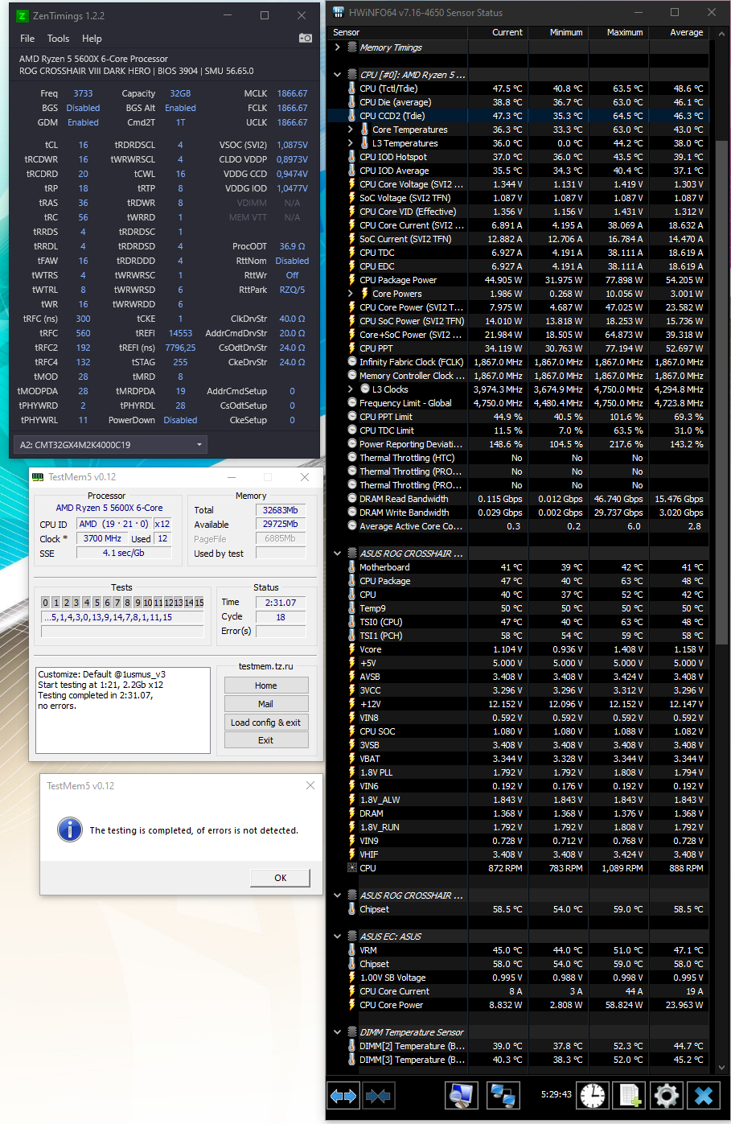The height and width of the screenshot is (1124, 731).
Task: Click TestMem5 Cycle field showing 18
Action: 281,617
